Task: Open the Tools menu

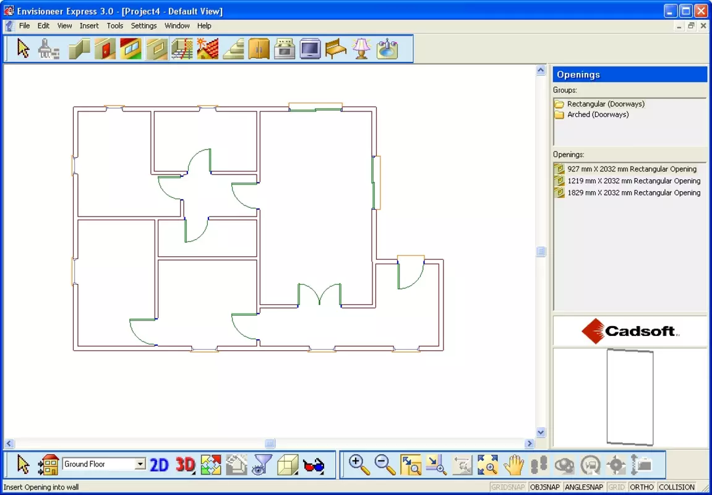Action: coord(115,26)
